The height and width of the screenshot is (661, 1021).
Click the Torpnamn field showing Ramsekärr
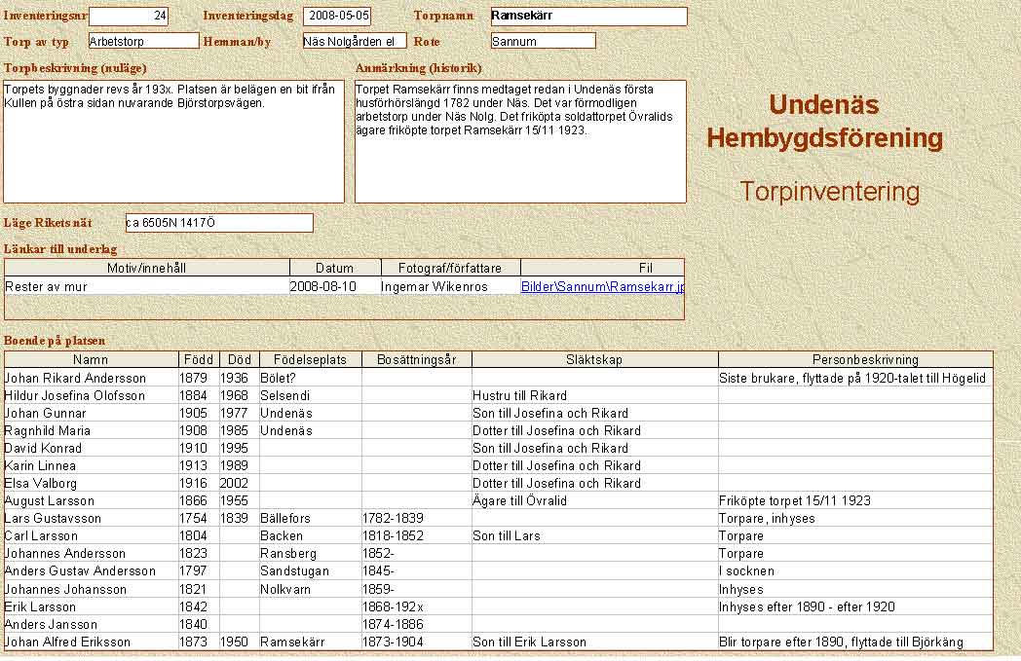click(x=588, y=17)
